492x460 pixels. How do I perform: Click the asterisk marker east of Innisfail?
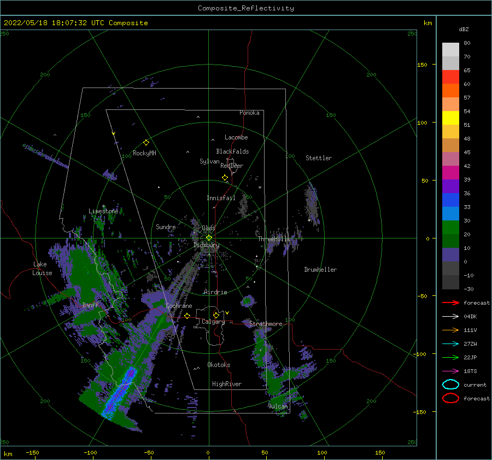point(260,188)
